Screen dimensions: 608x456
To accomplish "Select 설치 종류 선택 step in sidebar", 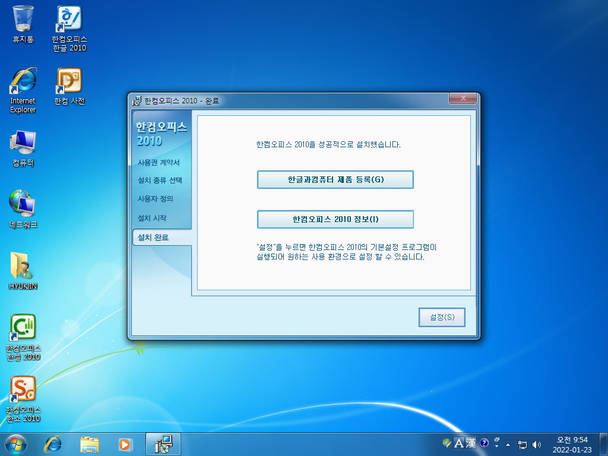I will coord(160,180).
